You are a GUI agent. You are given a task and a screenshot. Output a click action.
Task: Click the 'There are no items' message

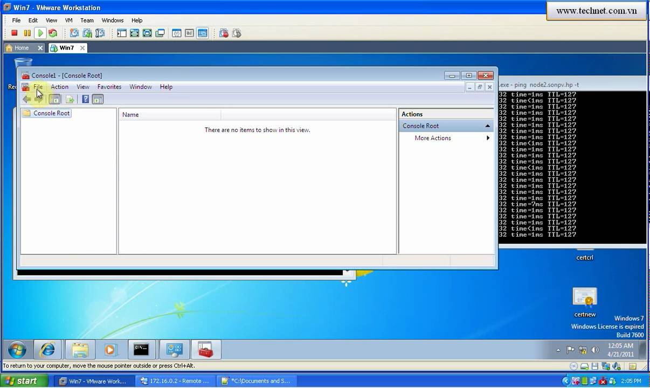click(257, 130)
